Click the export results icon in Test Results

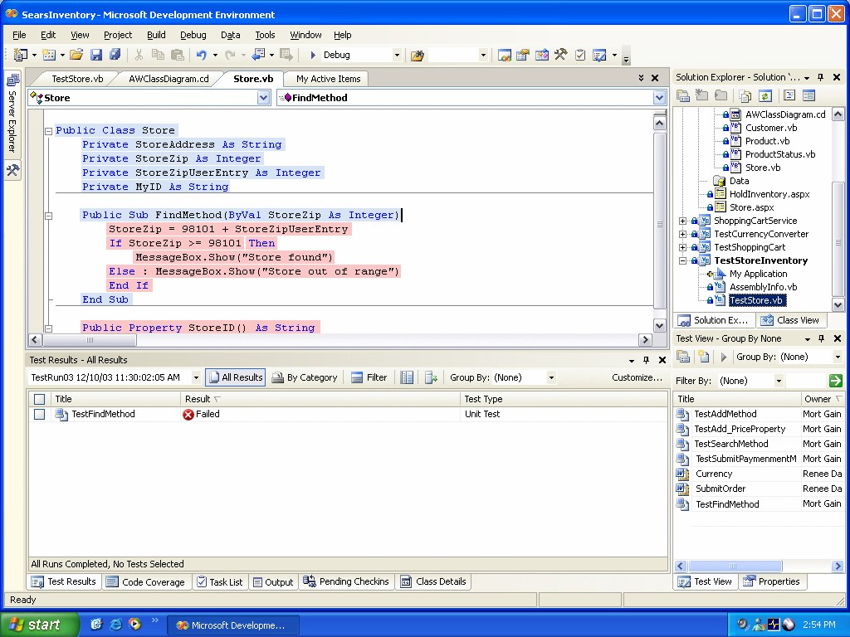click(x=431, y=377)
